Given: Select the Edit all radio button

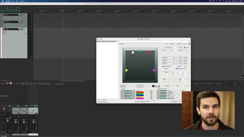Looking at the screenshot, I should point(163,68).
